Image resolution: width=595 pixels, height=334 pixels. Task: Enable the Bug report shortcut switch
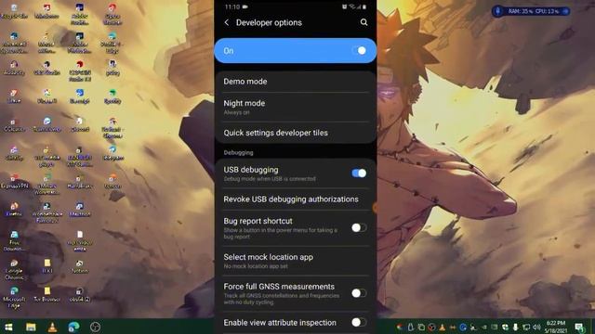(359, 227)
